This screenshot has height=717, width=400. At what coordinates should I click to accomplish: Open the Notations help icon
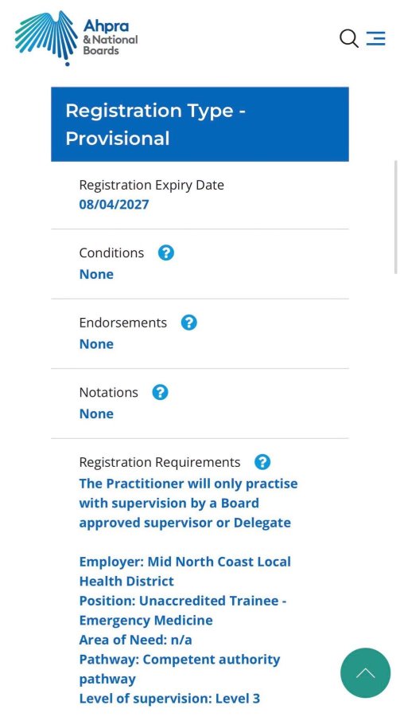(160, 392)
